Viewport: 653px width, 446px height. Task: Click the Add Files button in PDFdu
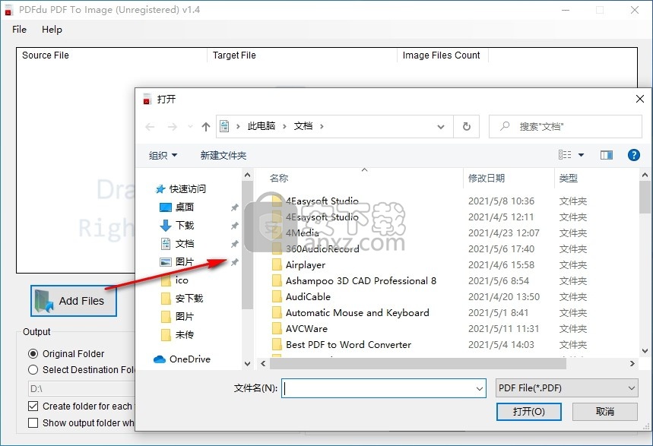coord(74,301)
